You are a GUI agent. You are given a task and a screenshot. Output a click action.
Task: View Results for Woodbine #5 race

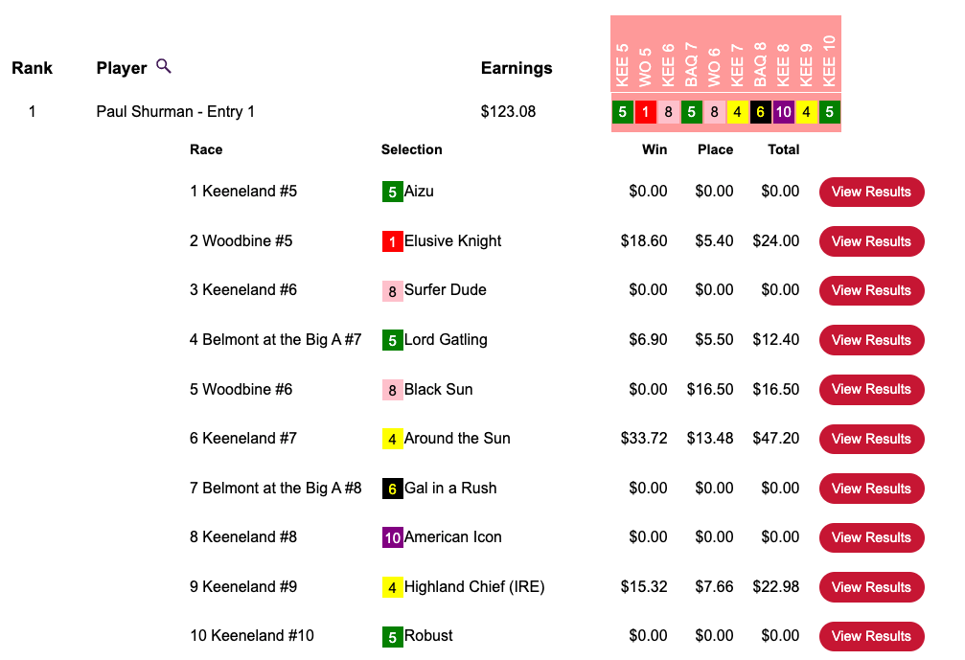tap(871, 241)
